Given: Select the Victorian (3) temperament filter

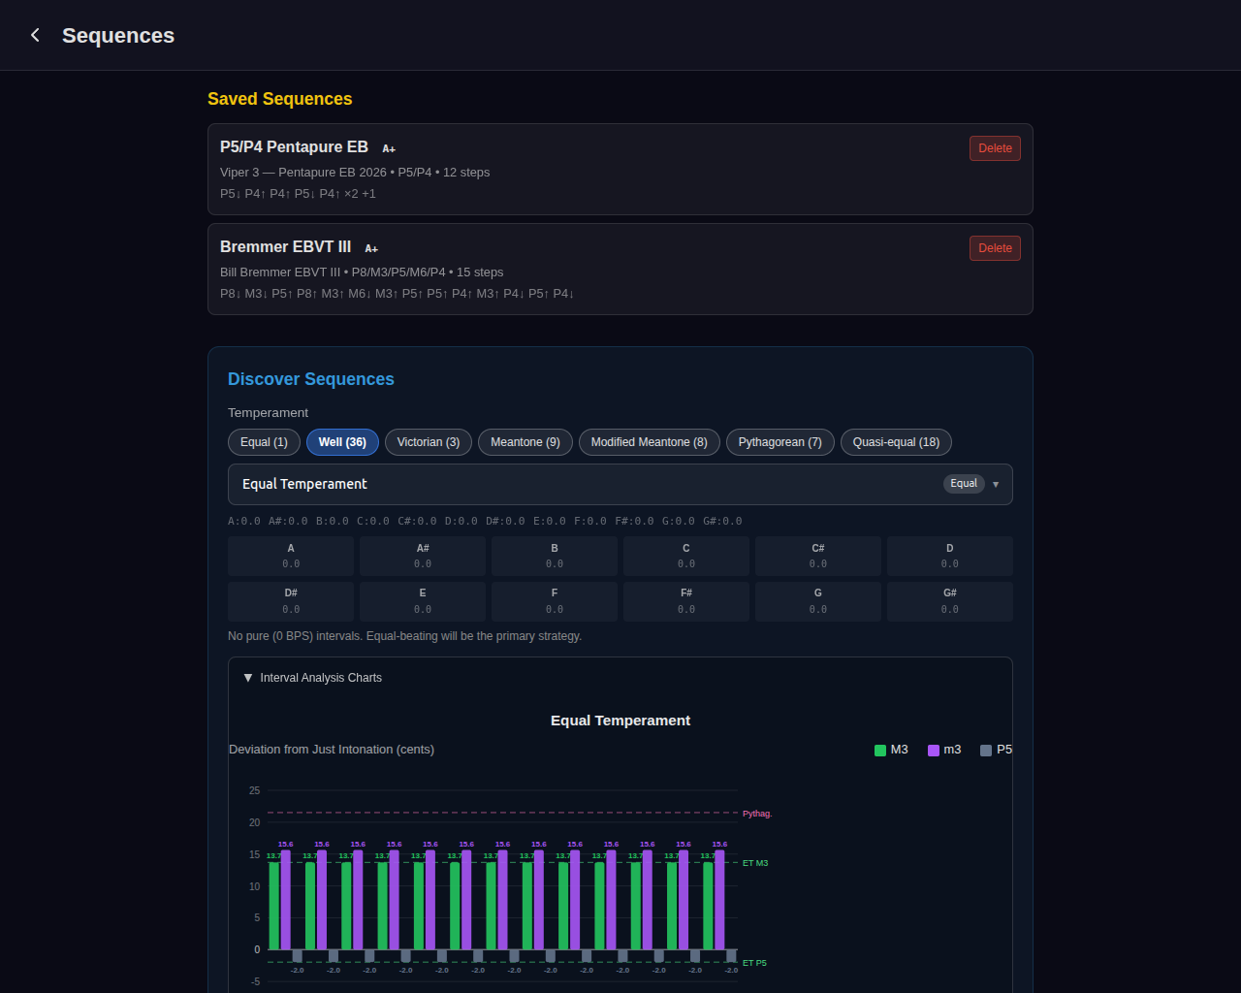Looking at the screenshot, I should pos(428,441).
